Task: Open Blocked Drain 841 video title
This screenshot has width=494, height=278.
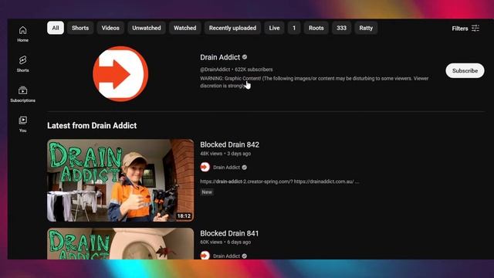Action: pyautogui.click(x=229, y=233)
